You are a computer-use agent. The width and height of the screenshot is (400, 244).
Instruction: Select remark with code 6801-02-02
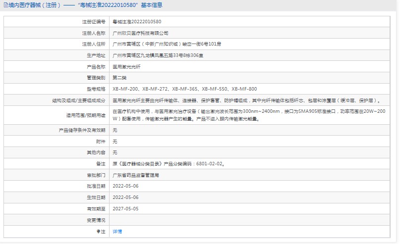169,164
